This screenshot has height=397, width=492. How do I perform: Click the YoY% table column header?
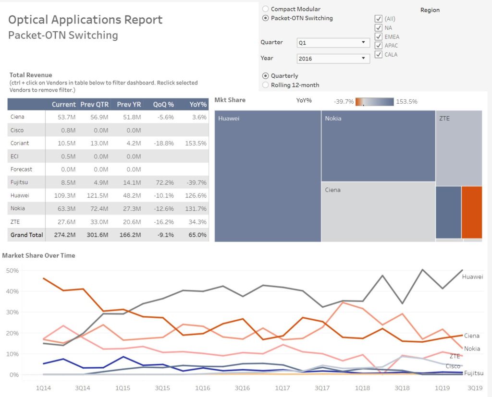pyautogui.click(x=198, y=105)
